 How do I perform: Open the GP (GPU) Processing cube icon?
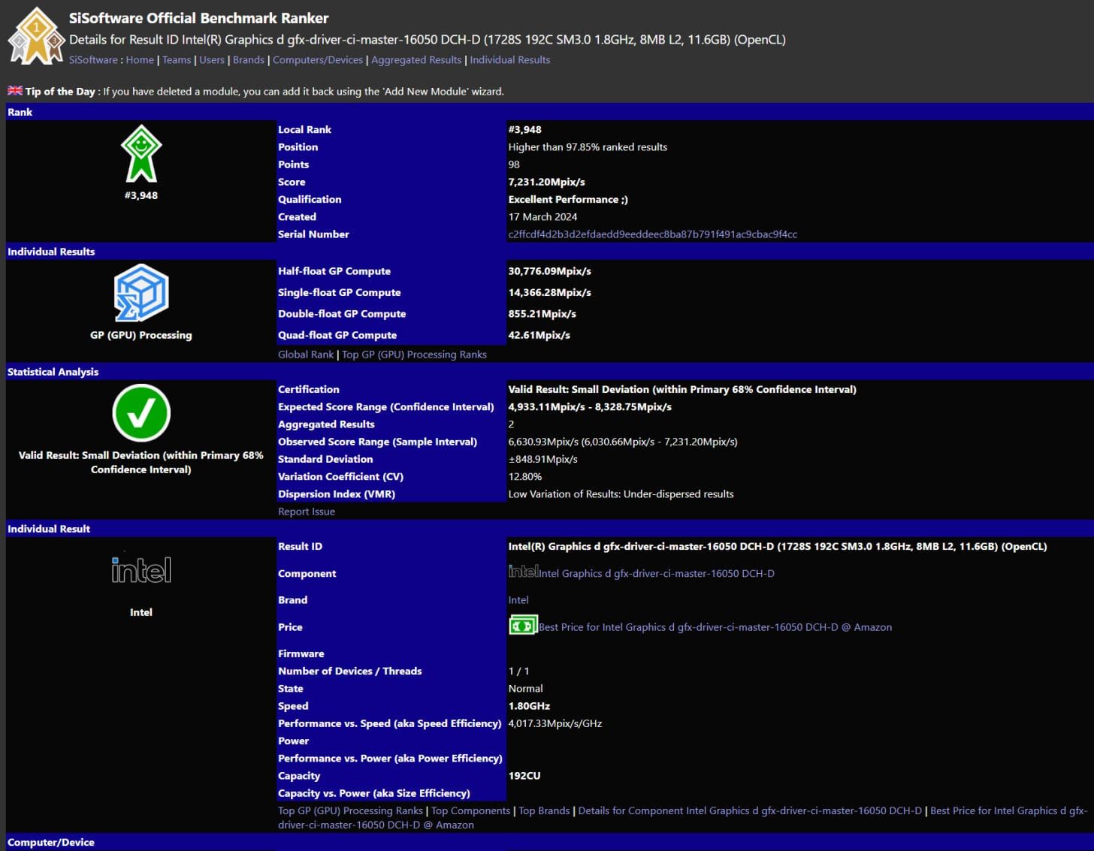[141, 292]
